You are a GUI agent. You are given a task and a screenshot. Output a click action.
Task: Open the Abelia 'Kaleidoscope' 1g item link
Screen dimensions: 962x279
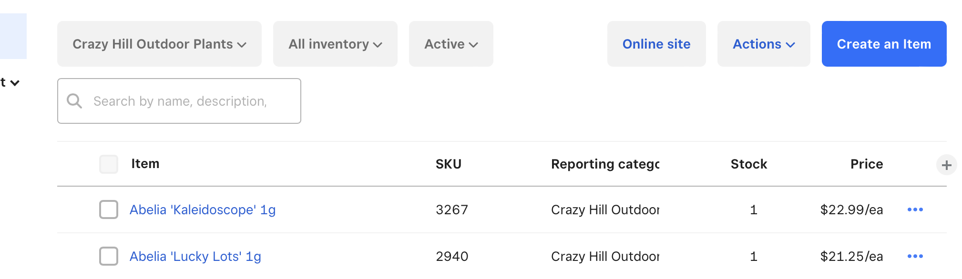coord(203,209)
